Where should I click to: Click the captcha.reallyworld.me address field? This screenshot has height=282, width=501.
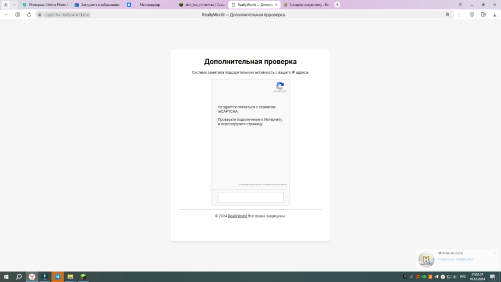pos(67,15)
